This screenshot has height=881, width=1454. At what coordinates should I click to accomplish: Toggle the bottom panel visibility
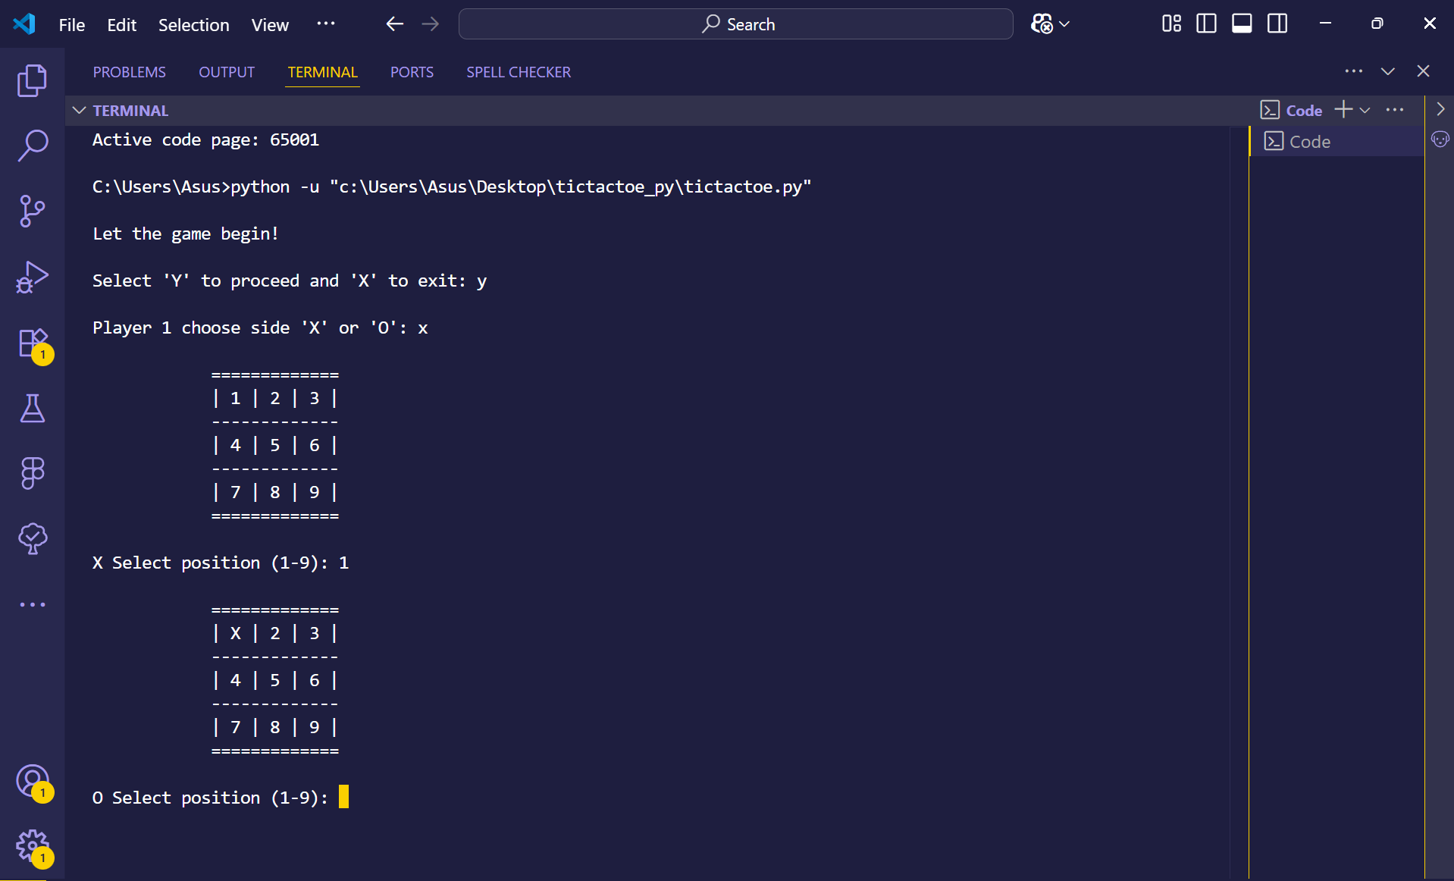(1242, 24)
